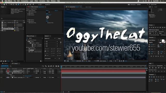Select Comp 1 in Project list
Screen dimensions: 166x93
5,24
